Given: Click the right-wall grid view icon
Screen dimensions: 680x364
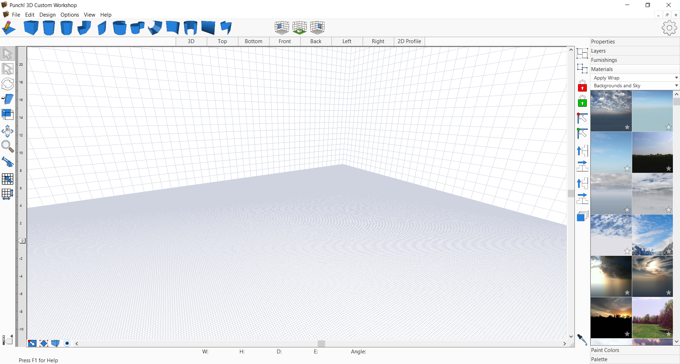Looking at the screenshot, I should point(317,28).
